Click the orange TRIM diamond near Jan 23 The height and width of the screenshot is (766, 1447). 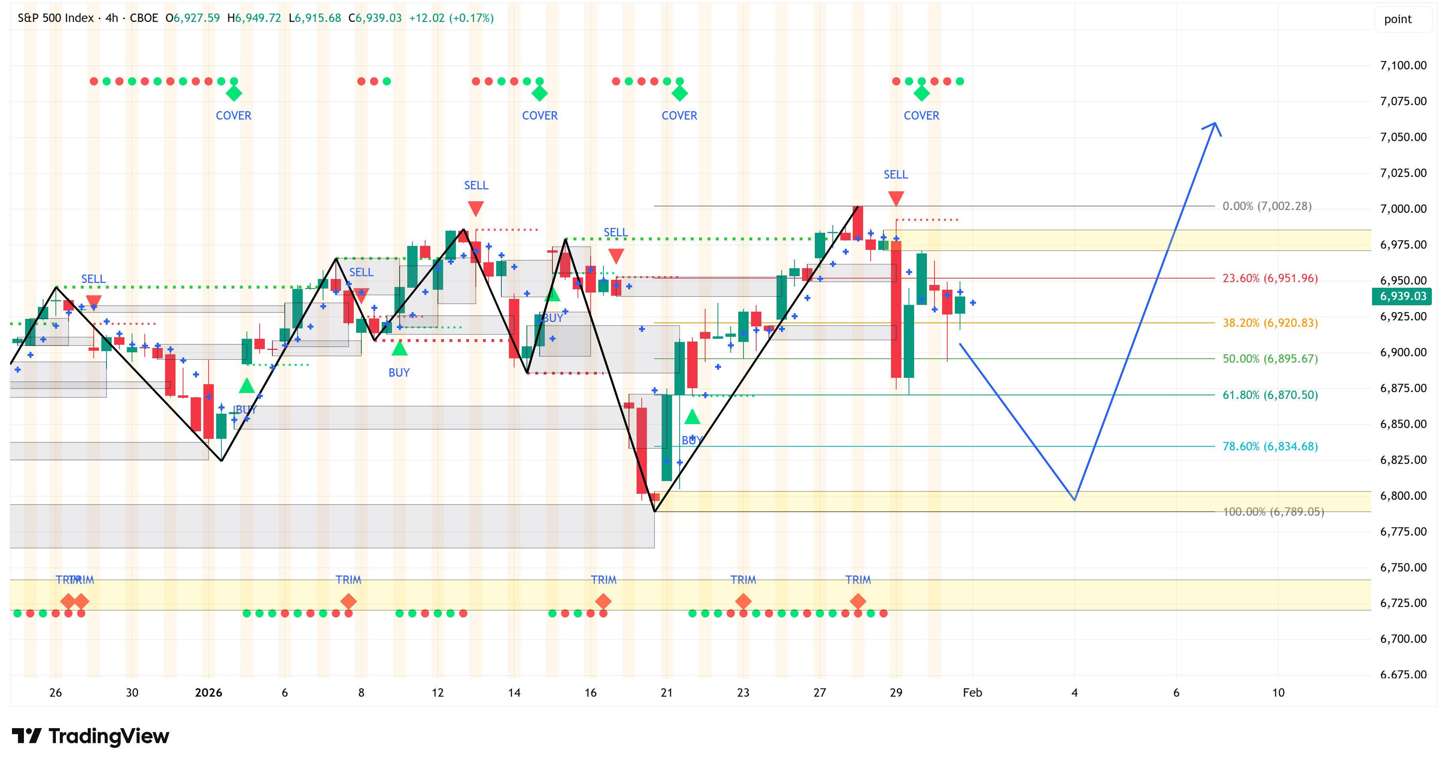[743, 601]
